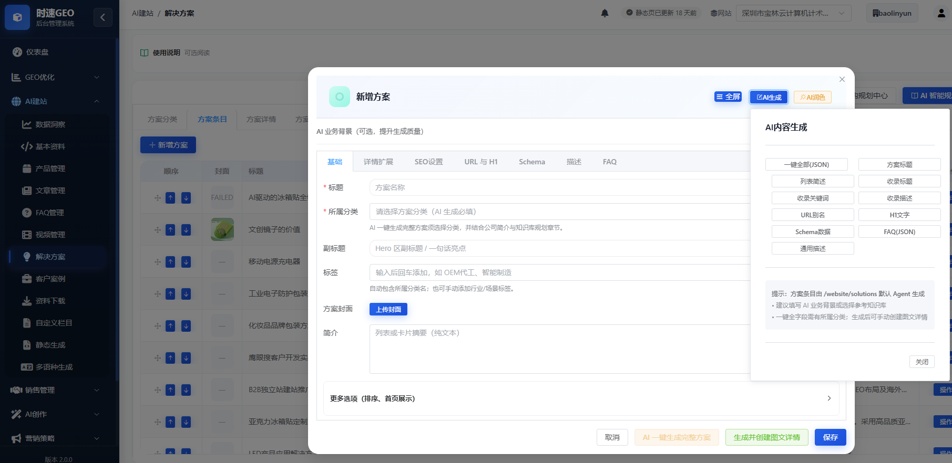Click the 取消 button
Viewport: 952px width, 463px height.
(x=612, y=437)
